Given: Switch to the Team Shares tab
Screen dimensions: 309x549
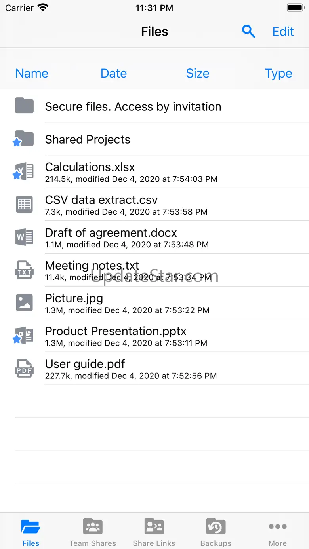Looking at the screenshot, I should (x=93, y=532).
